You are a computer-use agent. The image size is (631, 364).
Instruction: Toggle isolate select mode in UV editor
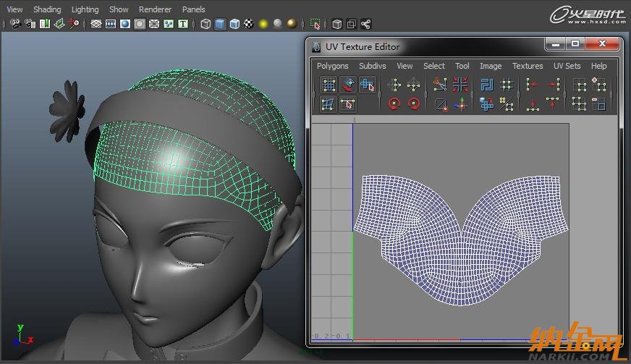(x=580, y=85)
